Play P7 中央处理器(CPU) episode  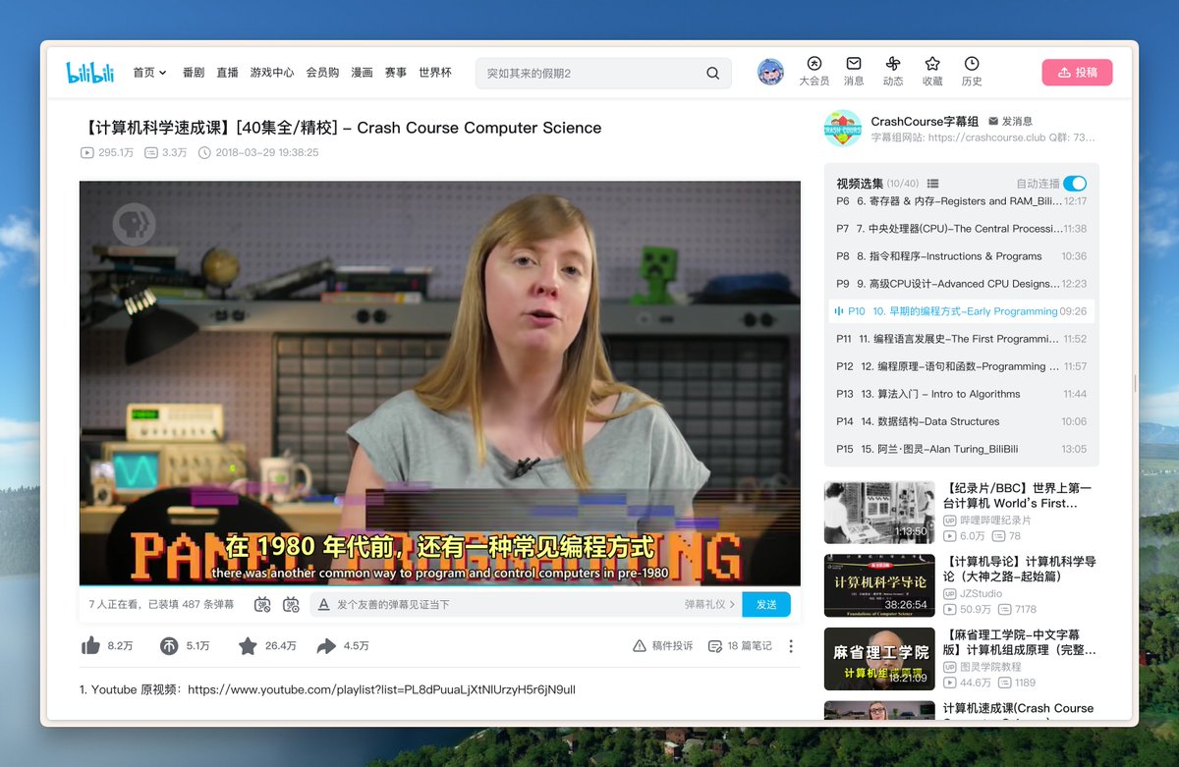(x=961, y=229)
